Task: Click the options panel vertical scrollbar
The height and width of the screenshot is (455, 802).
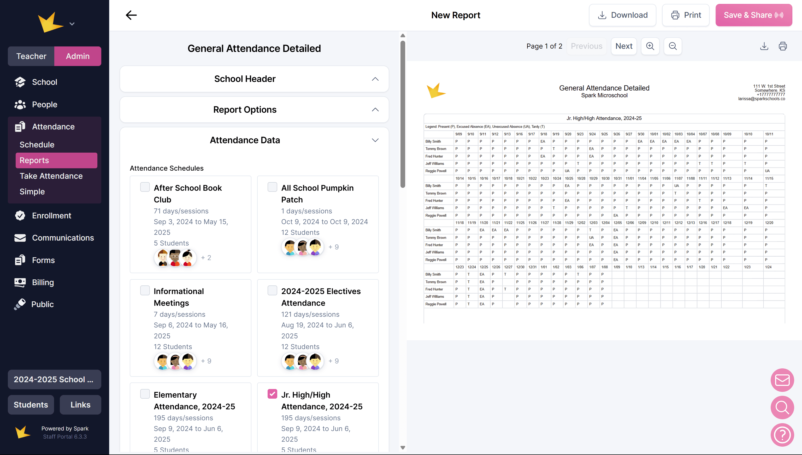Action: click(403, 114)
